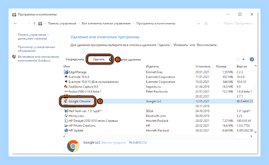269x165 pixels.
Task: Open Просмотр установленных обновлений link
Action: click(36, 49)
